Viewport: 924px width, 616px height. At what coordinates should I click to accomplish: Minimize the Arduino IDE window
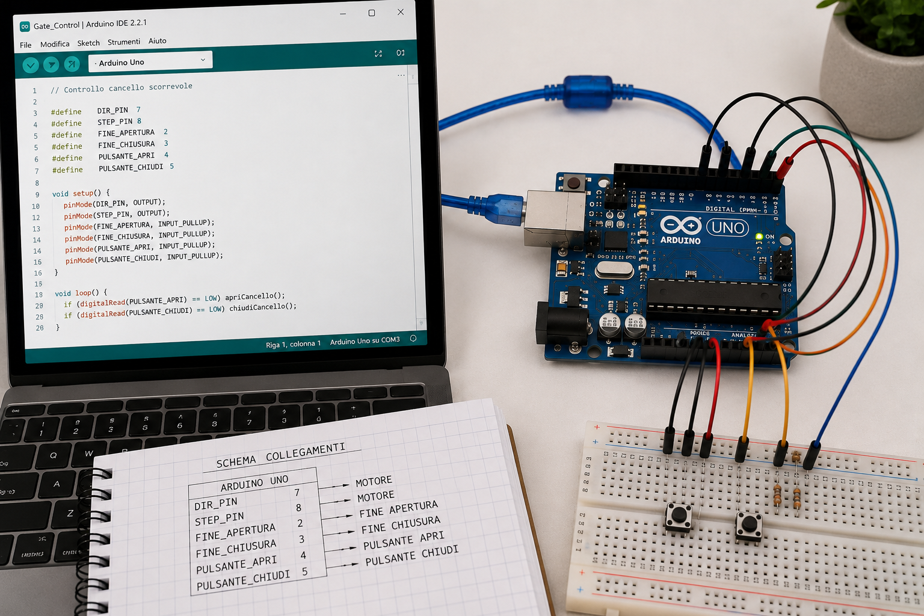[343, 13]
